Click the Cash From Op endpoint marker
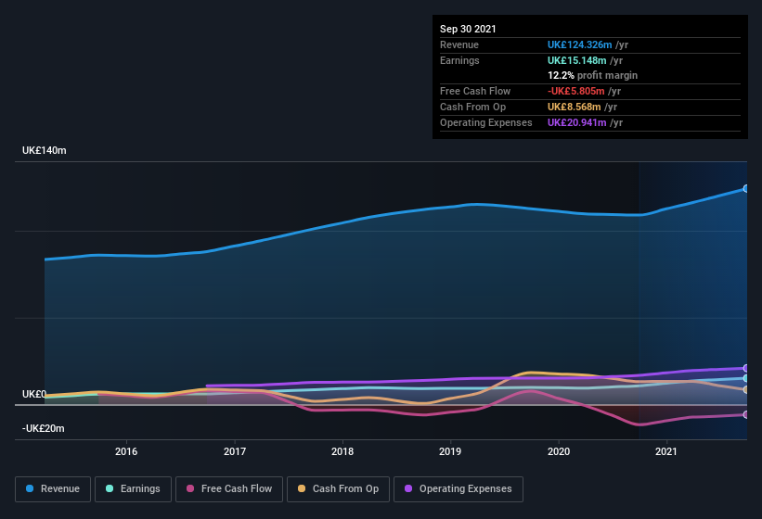 pos(746,389)
